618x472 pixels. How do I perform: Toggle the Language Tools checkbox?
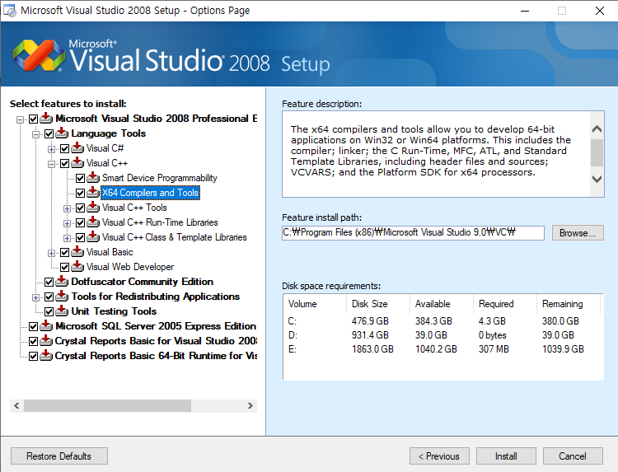click(49, 134)
